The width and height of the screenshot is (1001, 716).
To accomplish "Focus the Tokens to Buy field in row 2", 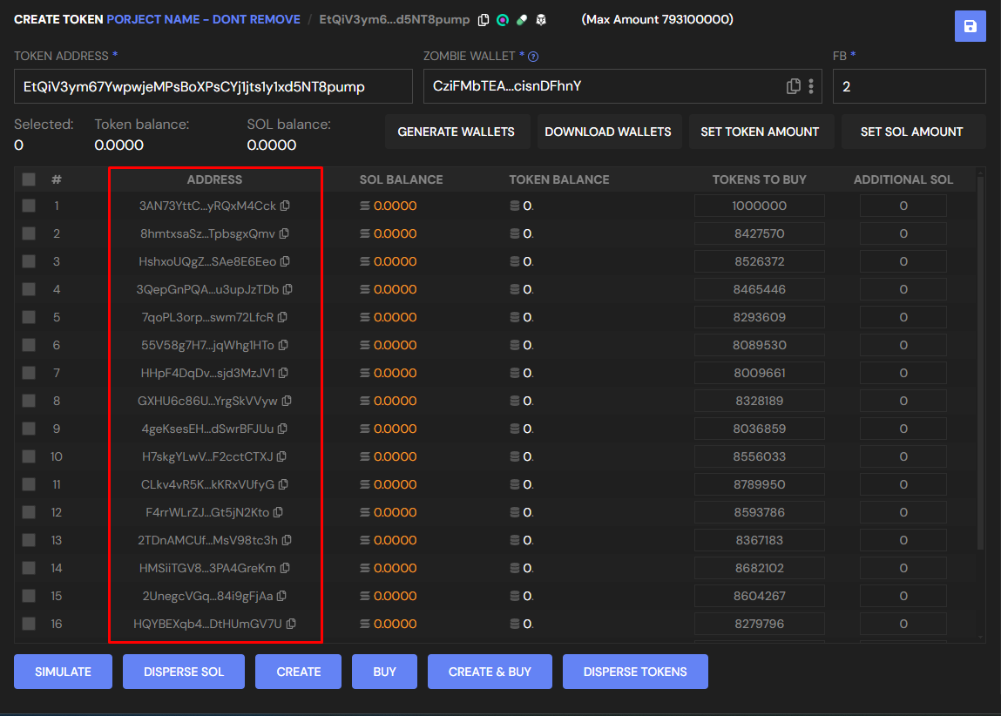I will pyautogui.click(x=759, y=233).
